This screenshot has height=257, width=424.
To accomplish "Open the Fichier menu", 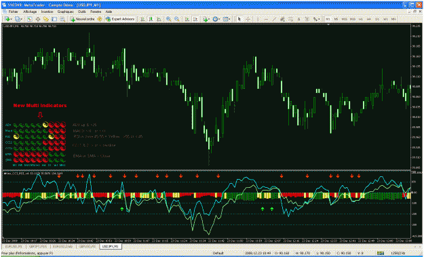I will (x=14, y=12).
